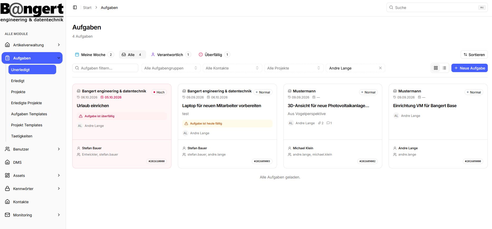Click the building icon on first Mustermann card

[290, 91]
